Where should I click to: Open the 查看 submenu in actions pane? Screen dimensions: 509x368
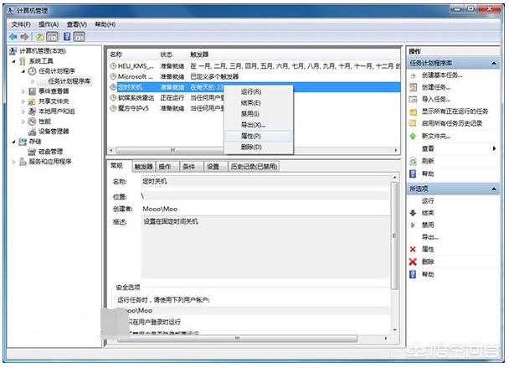pyautogui.click(x=453, y=148)
